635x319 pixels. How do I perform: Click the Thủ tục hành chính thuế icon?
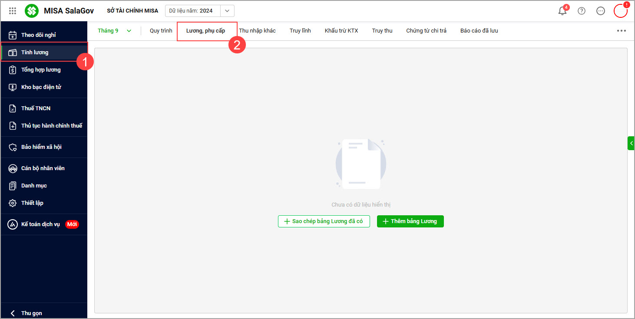(x=13, y=125)
